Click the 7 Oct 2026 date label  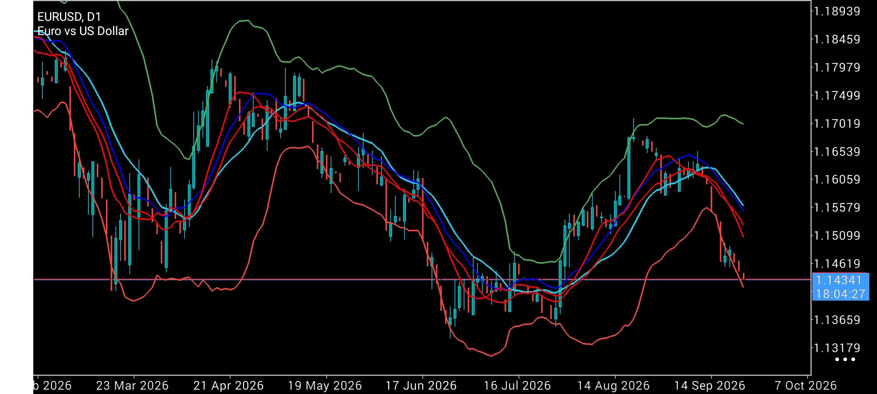click(806, 386)
